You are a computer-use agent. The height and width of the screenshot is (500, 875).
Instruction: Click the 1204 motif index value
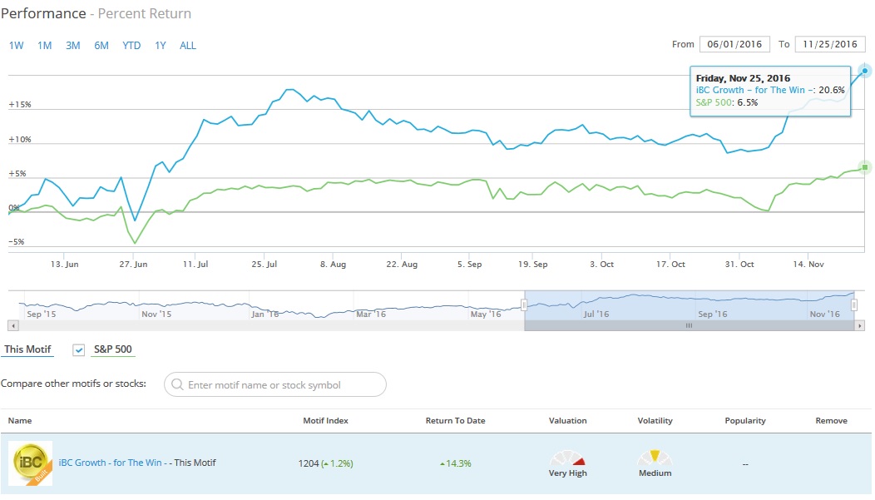pos(309,463)
